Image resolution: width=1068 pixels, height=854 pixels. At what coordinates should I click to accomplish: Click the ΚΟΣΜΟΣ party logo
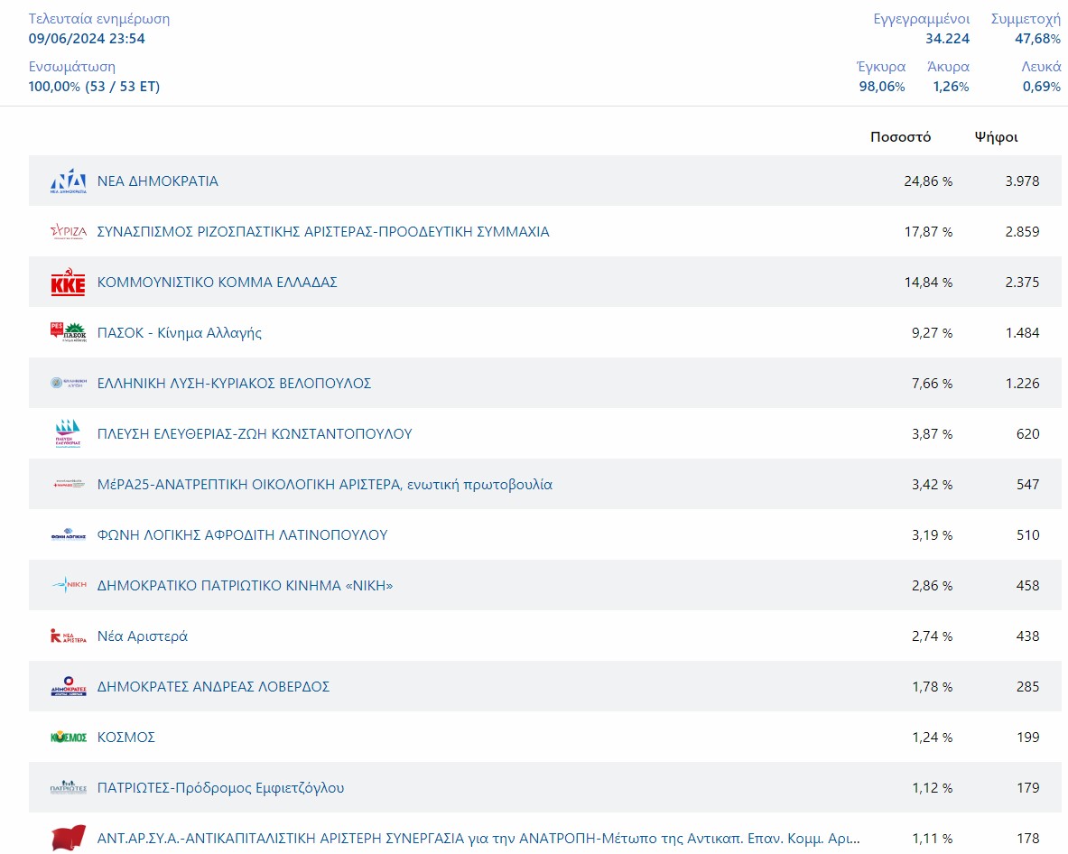[x=68, y=737]
